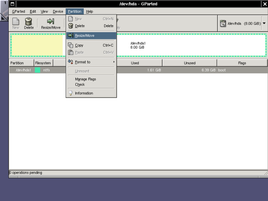Click the Flags column header
This screenshot has width=268, height=201.
coord(242,63)
